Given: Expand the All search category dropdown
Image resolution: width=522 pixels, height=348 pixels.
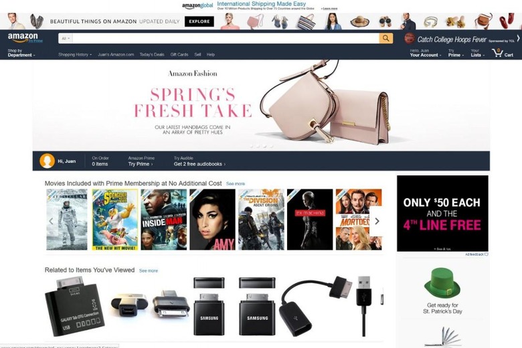Looking at the screenshot, I should pyautogui.click(x=66, y=38).
